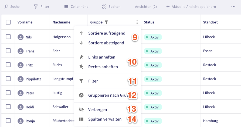The height and width of the screenshot is (127, 241).
Task: Select the checkbox for Heidi's row
Action: point(8,107)
